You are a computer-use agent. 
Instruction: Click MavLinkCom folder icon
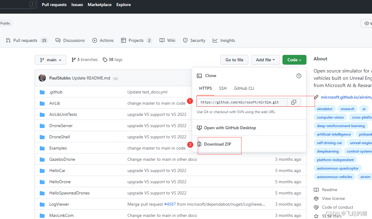pyautogui.click(x=42, y=215)
